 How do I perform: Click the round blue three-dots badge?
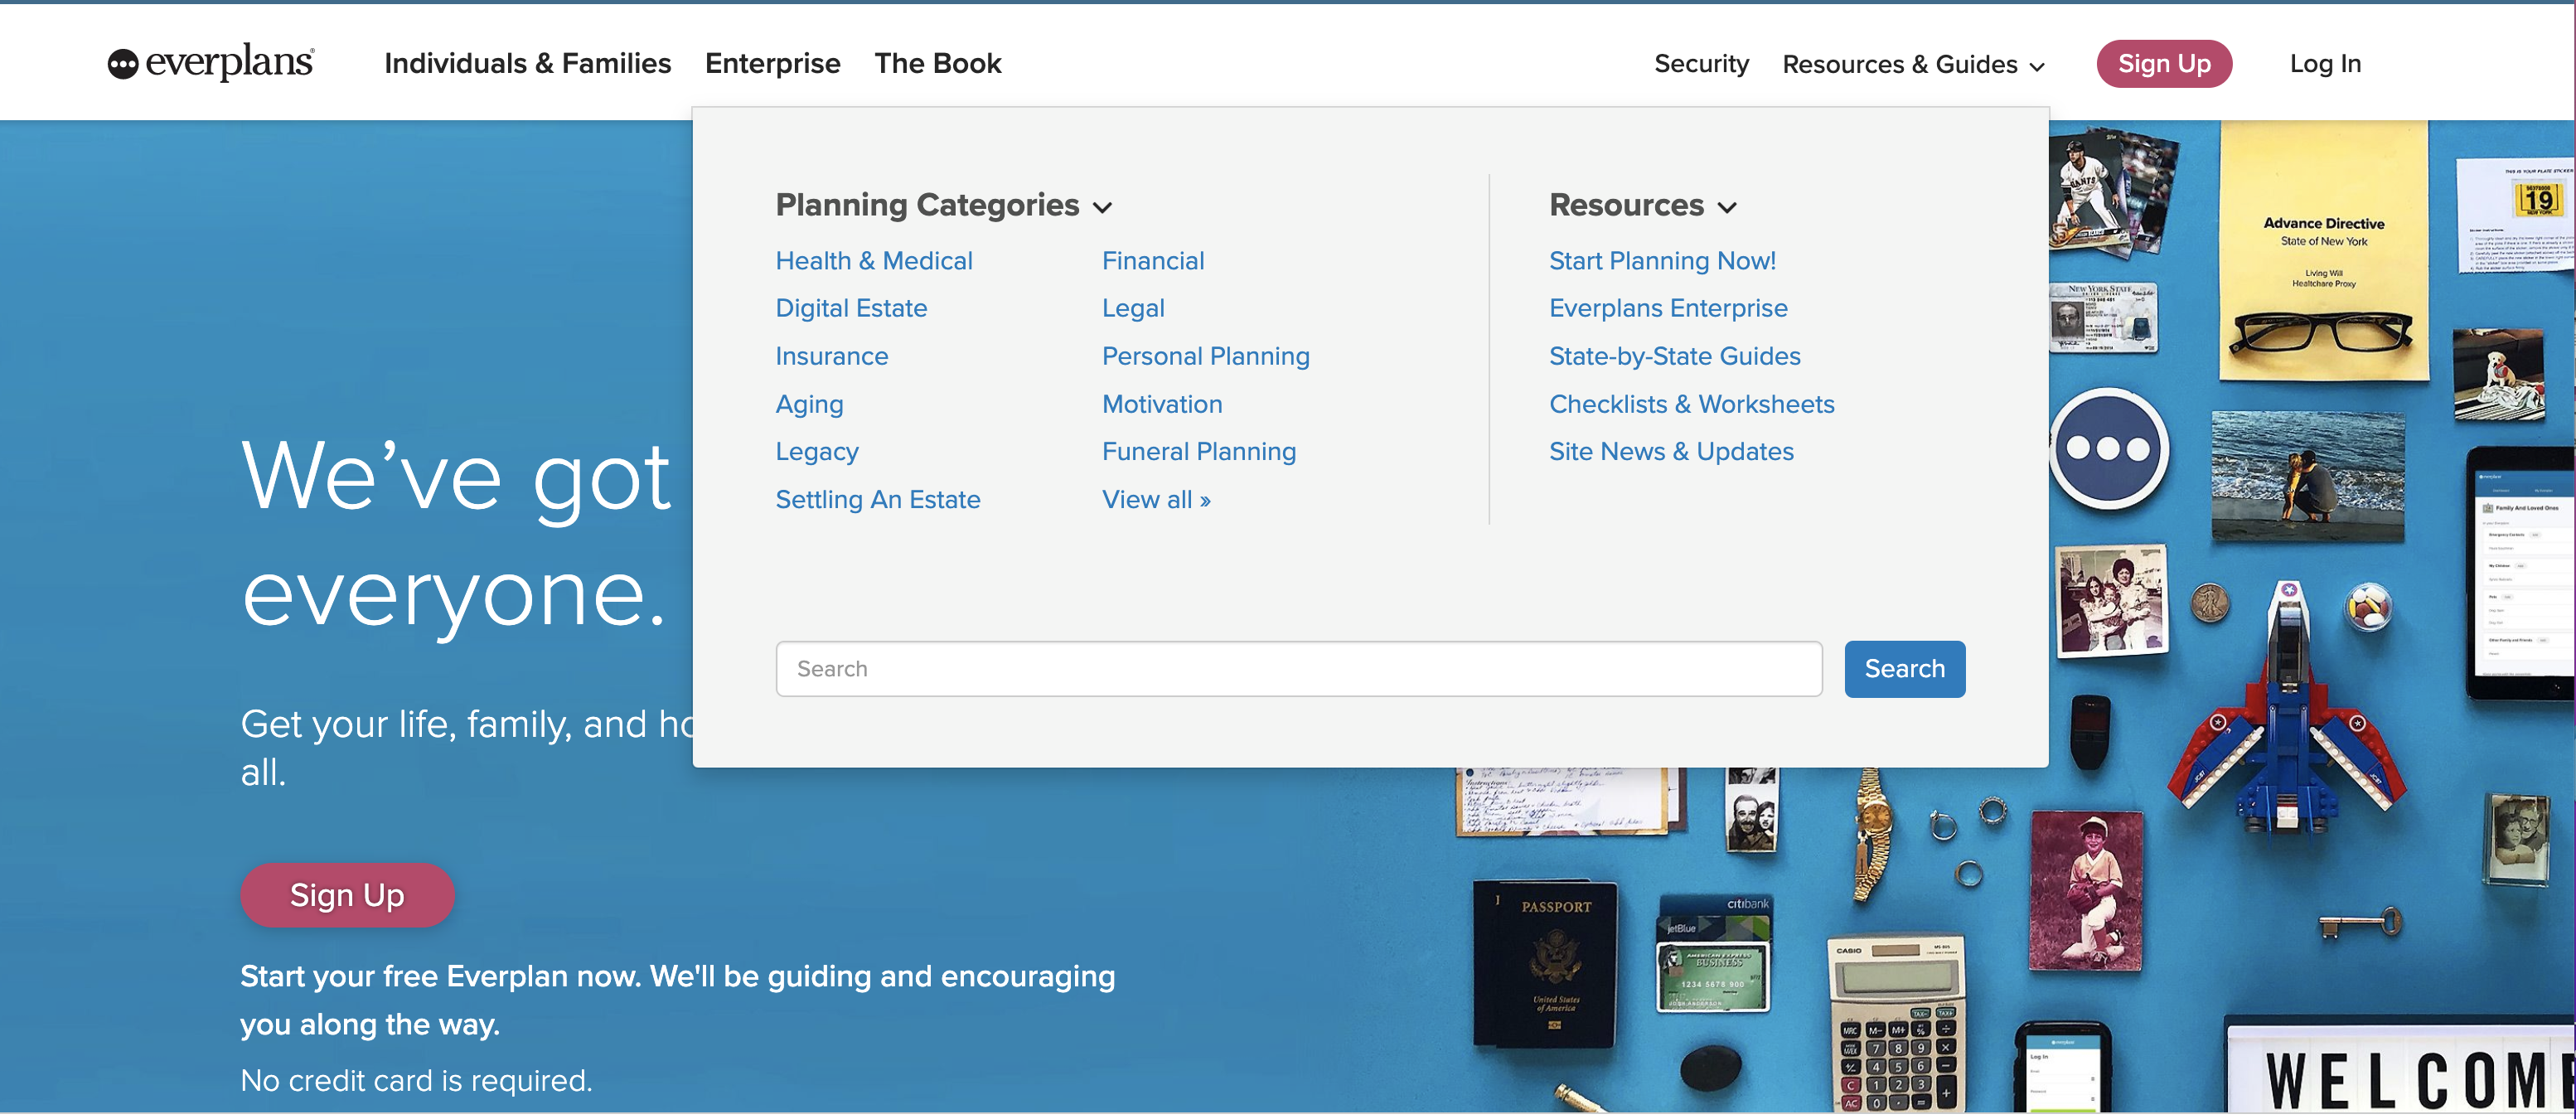(2108, 449)
